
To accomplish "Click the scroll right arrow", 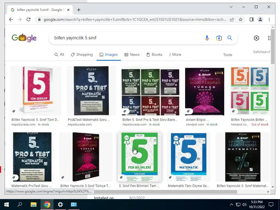I will [268, 192].
